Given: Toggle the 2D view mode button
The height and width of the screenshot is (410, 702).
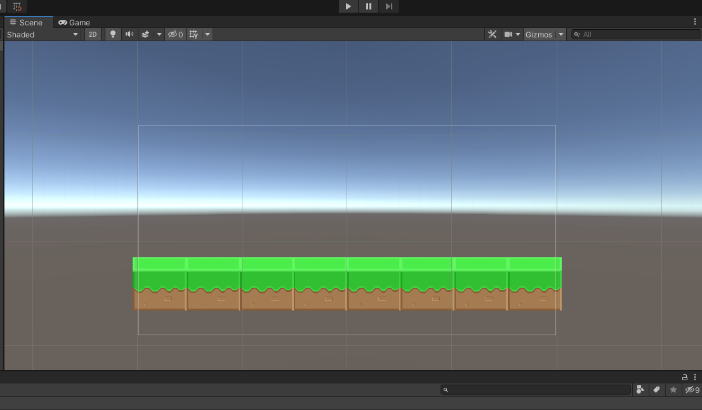Looking at the screenshot, I should click(93, 34).
